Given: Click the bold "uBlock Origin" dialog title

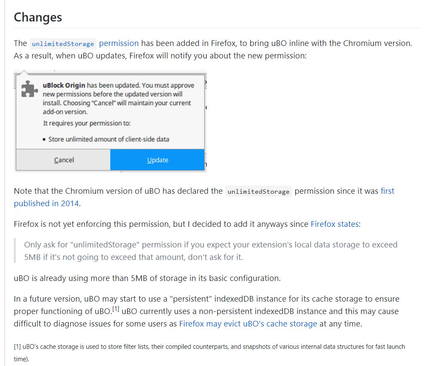Looking at the screenshot, I should click(64, 85).
